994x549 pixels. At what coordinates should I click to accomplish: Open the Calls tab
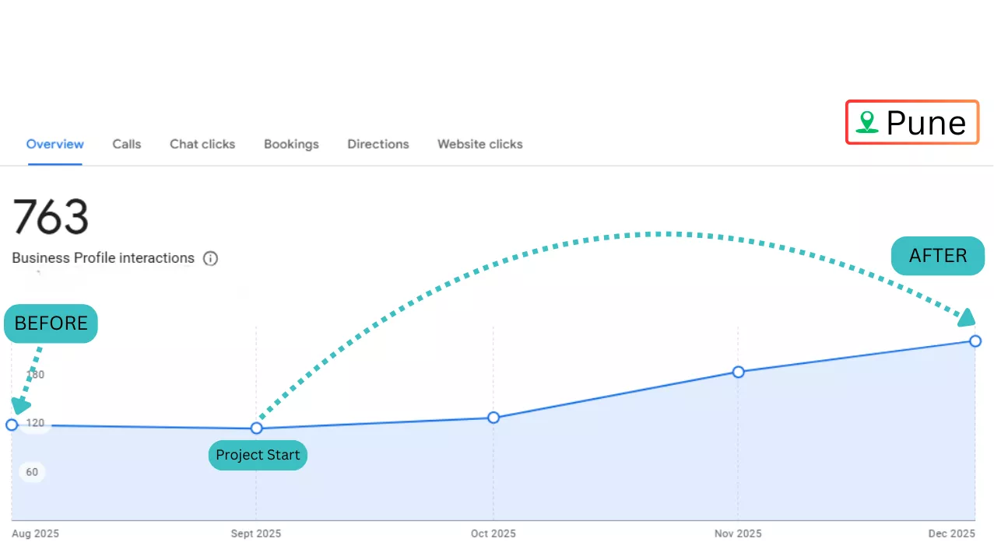point(127,144)
